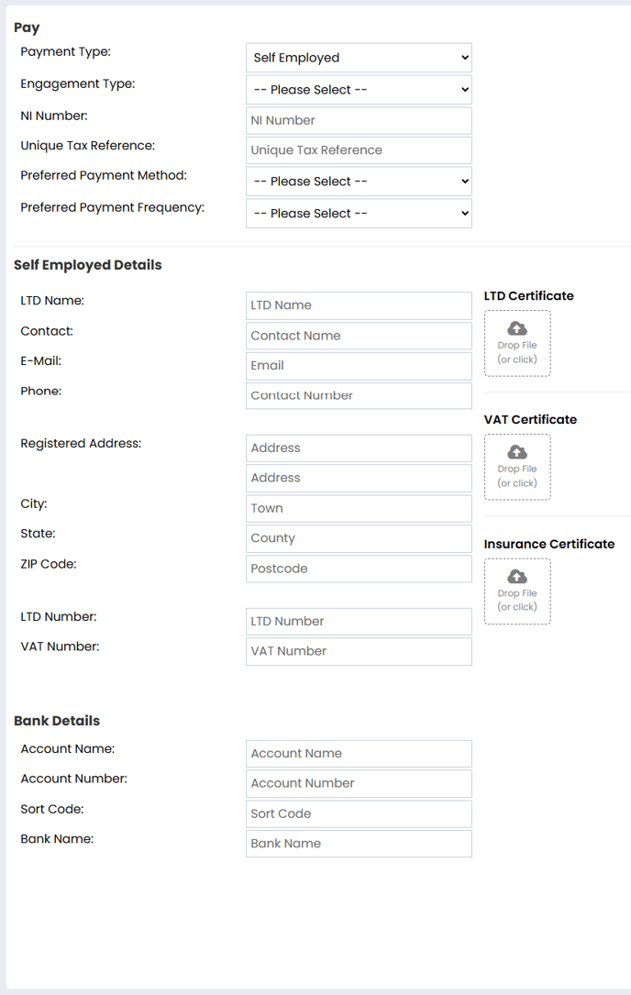This screenshot has height=995, width=631.
Task: Click the Sort Code input field
Action: [x=359, y=813]
